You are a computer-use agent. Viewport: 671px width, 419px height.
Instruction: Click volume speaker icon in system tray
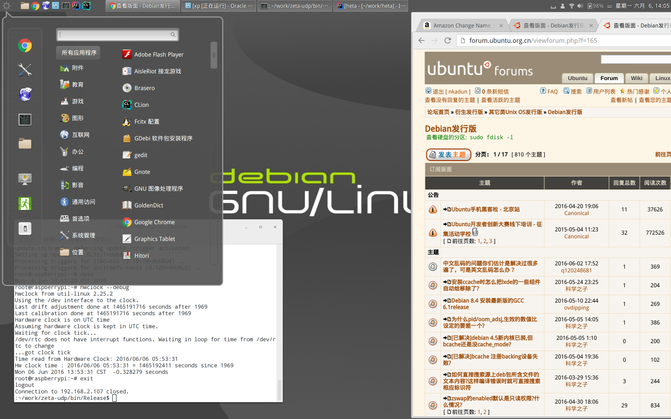click(580, 6)
